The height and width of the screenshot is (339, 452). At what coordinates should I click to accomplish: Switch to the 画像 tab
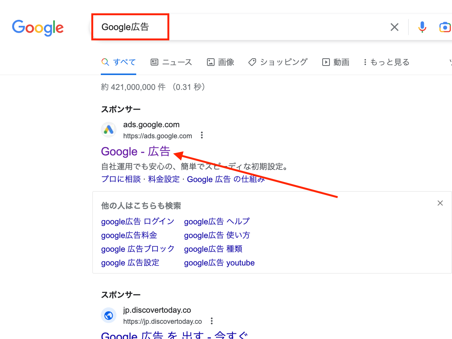tap(221, 62)
